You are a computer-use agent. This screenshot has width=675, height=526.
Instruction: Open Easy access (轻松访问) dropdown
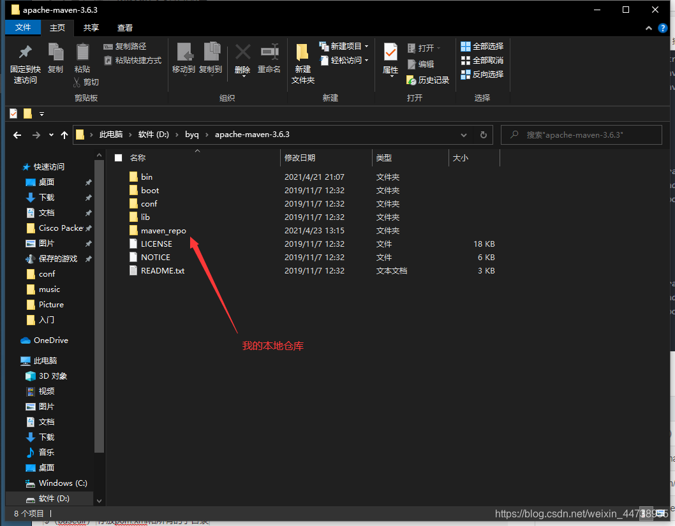(344, 60)
